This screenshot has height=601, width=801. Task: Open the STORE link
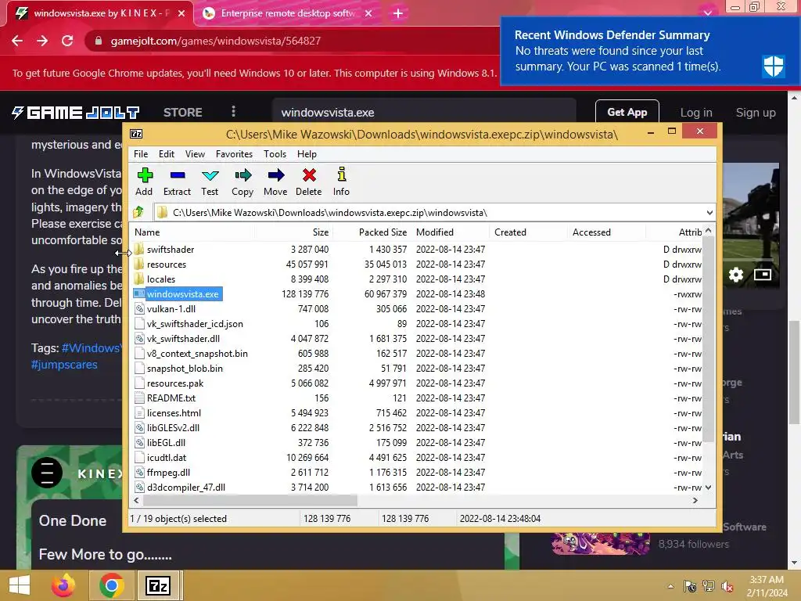(x=183, y=113)
